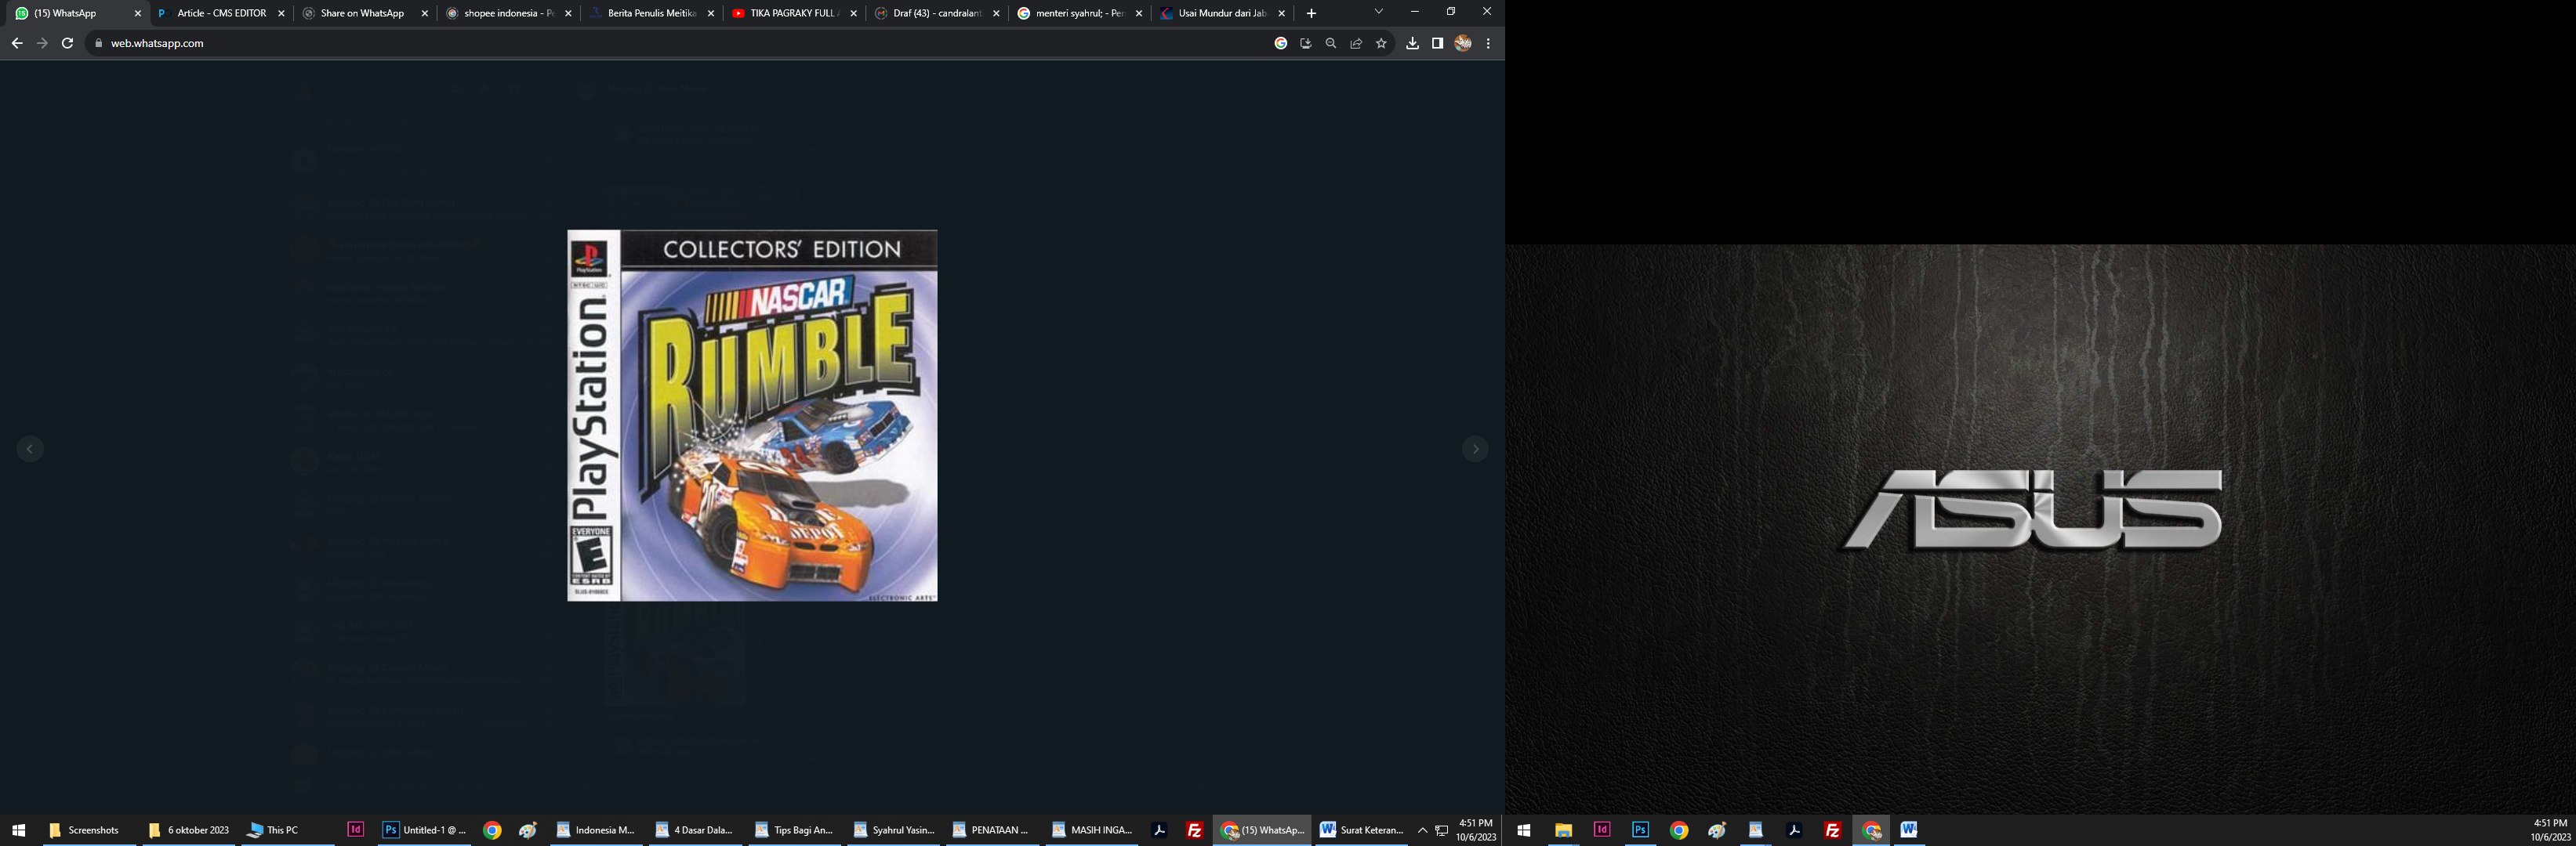Image resolution: width=2576 pixels, height=846 pixels.
Task: Close the shopee indonesia tab
Action: [568, 13]
